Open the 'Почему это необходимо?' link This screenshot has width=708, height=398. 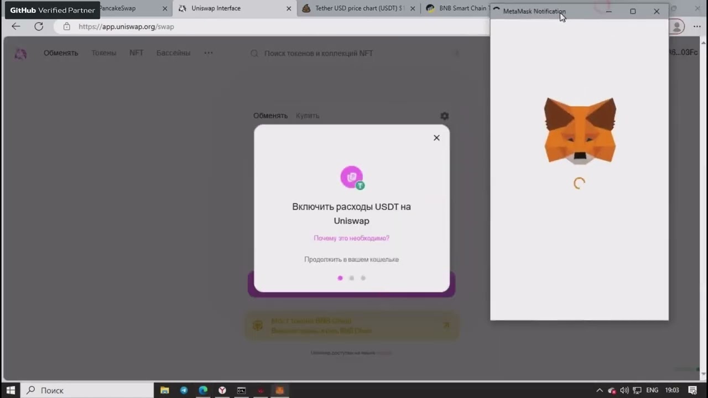pos(351,238)
